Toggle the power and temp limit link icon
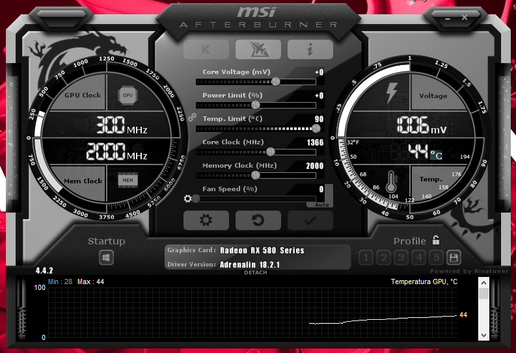 click(192, 117)
